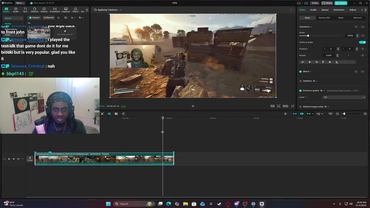This screenshot has width=370, height=208.
Task: Open the Filters tab
Action: pos(75,10)
